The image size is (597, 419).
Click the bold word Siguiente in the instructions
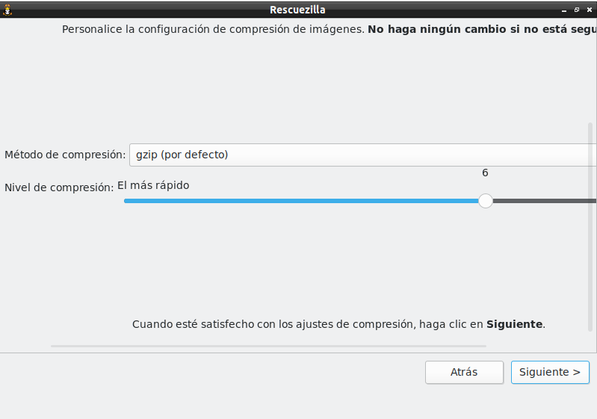[514, 324]
